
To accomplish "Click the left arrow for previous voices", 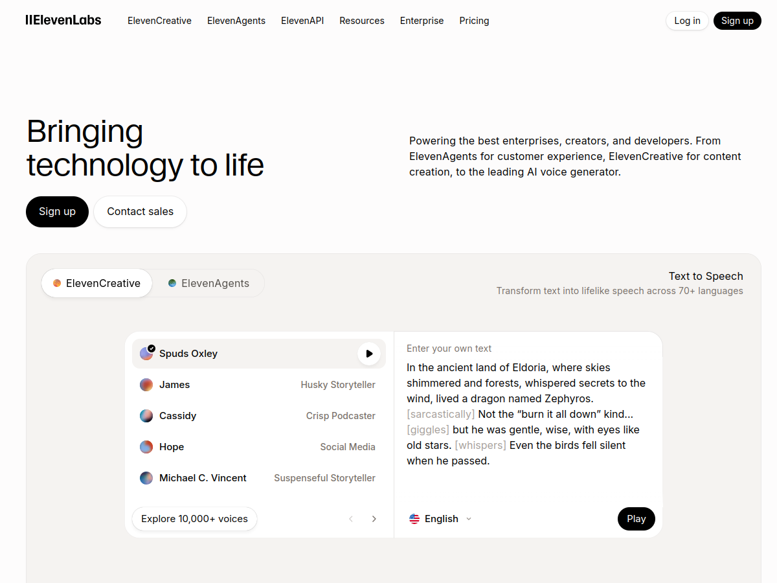I will click(350, 518).
